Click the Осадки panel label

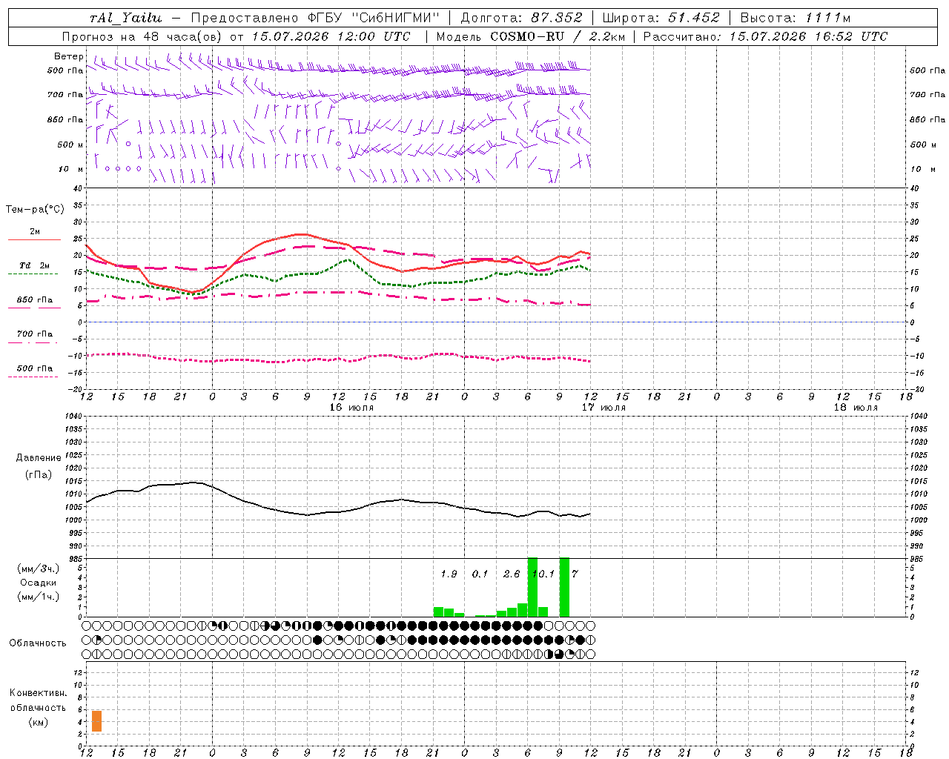[38, 583]
